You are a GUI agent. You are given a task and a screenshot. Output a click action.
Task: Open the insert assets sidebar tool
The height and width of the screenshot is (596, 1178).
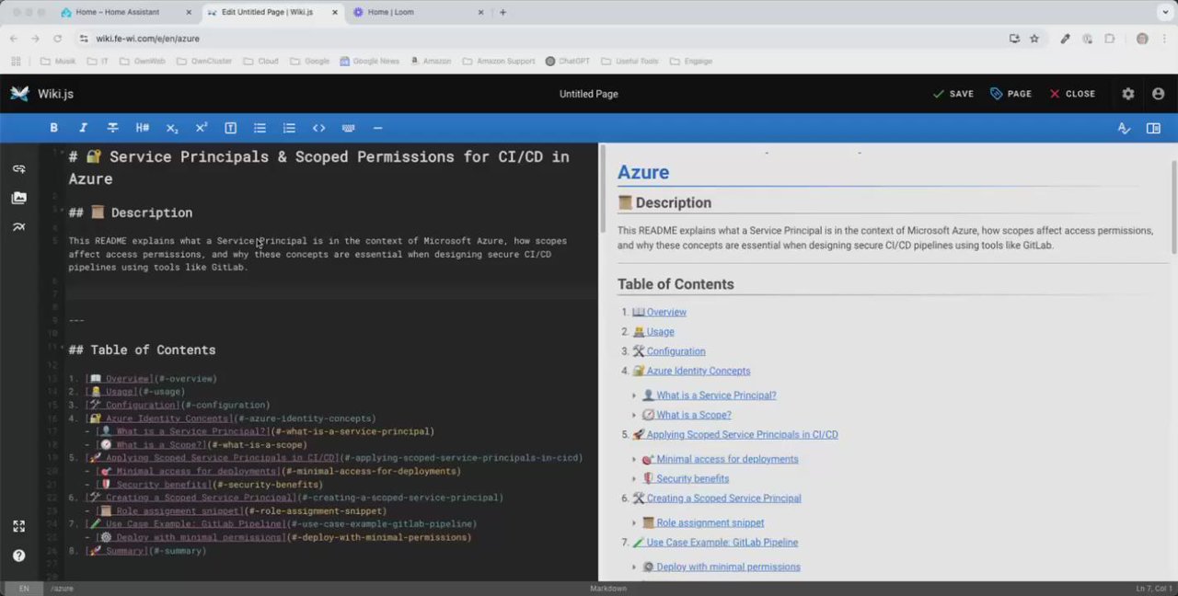click(x=18, y=198)
